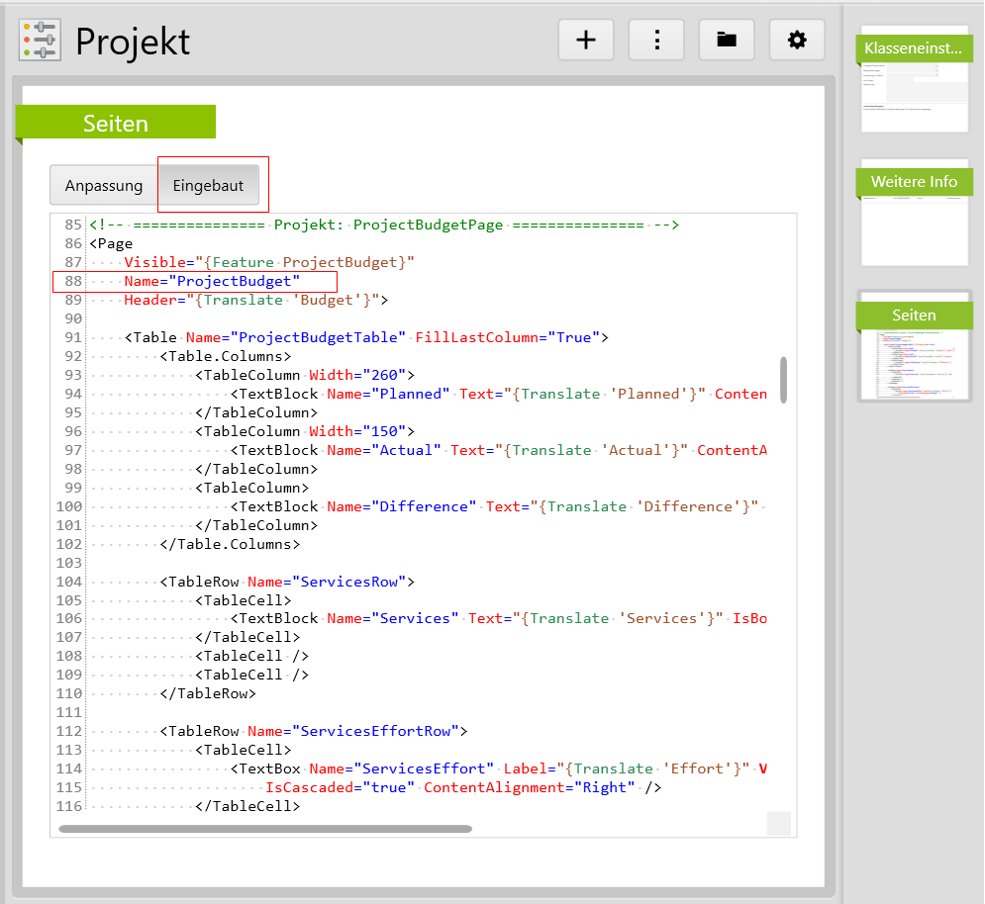Click the Projekt title text
This screenshot has width=985, height=904.
[133, 42]
